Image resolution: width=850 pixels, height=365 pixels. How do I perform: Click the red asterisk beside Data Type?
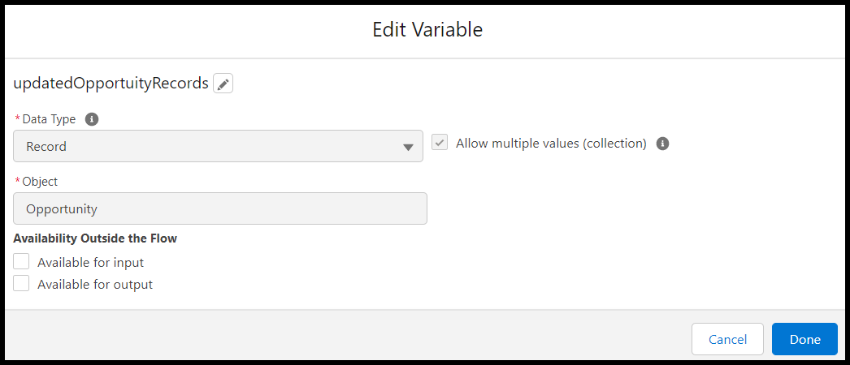tap(18, 119)
